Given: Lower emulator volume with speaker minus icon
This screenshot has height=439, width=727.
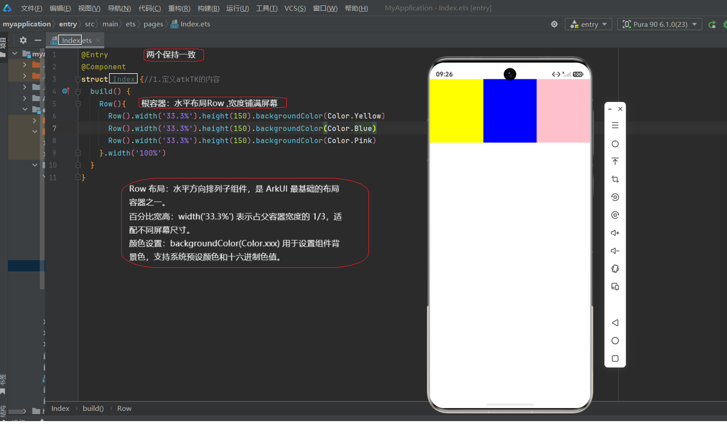Looking at the screenshot, I should tap(615, 251).
